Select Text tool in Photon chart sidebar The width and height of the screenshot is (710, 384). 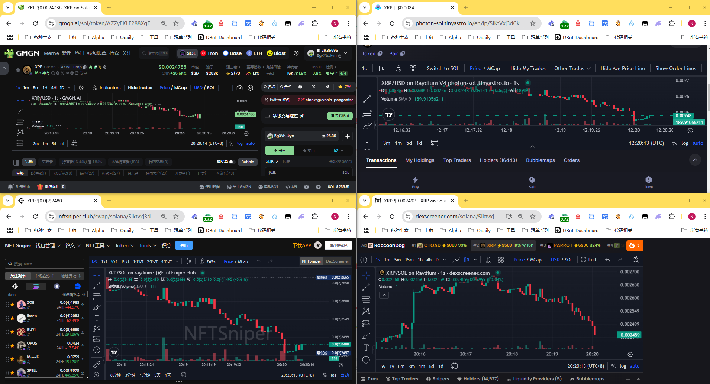tap(367, 139)
